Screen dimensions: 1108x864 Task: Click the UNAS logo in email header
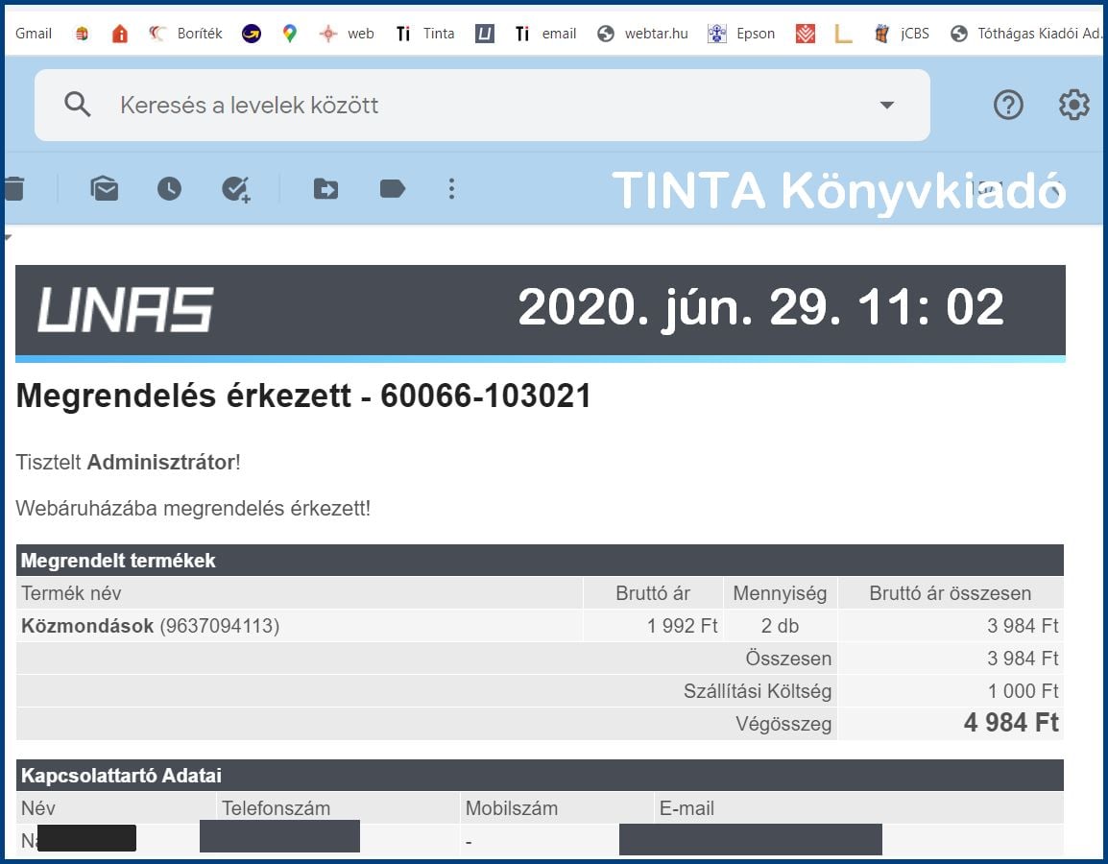[125, 309]
